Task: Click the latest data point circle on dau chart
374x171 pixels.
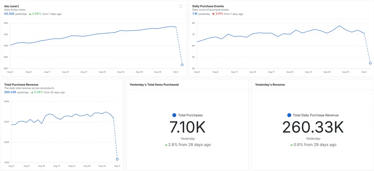Action: [x=182, y=64]
